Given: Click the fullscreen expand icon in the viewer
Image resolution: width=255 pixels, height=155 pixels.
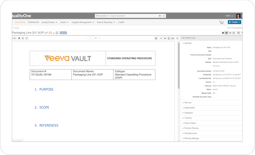Looking at the screenshot, I should click(x=156, y=38).
